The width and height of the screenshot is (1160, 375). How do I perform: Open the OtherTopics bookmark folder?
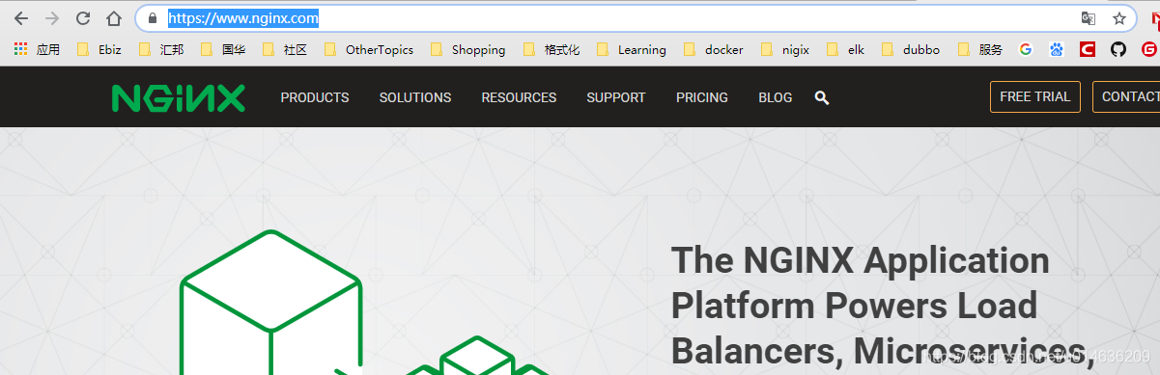368,49
